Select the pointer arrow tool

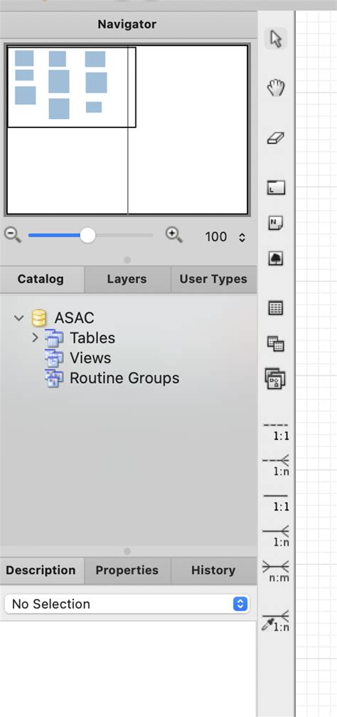(x=276, y=39)
